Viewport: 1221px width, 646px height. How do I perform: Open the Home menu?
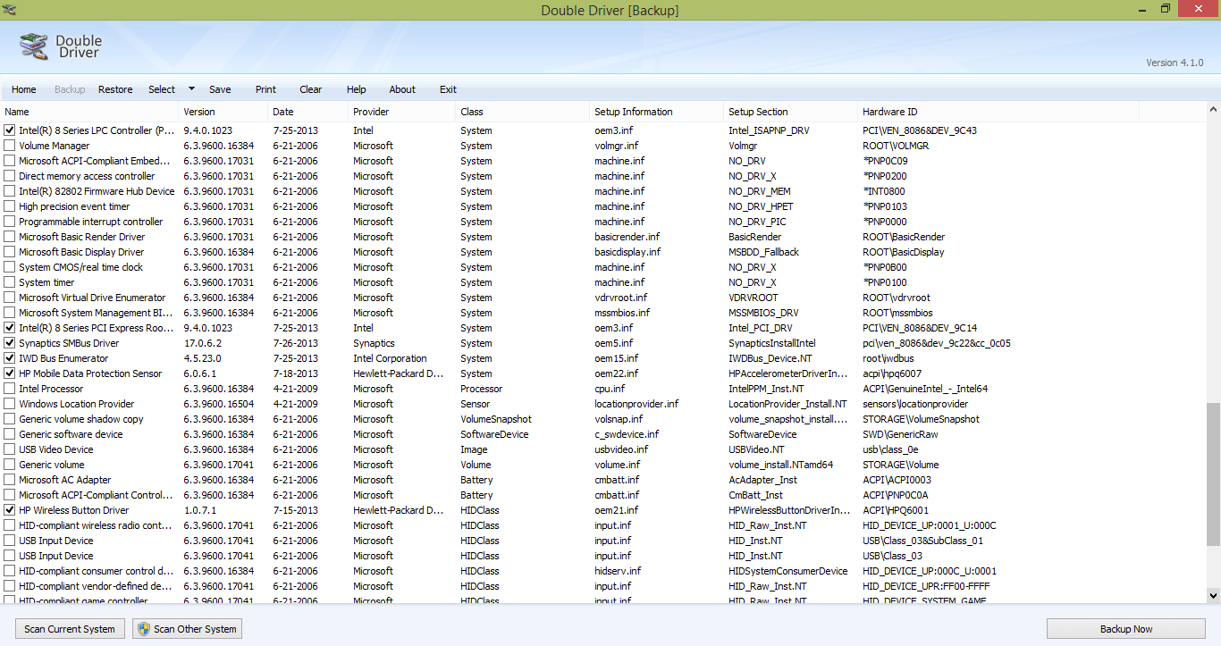[x=24, y=89]
